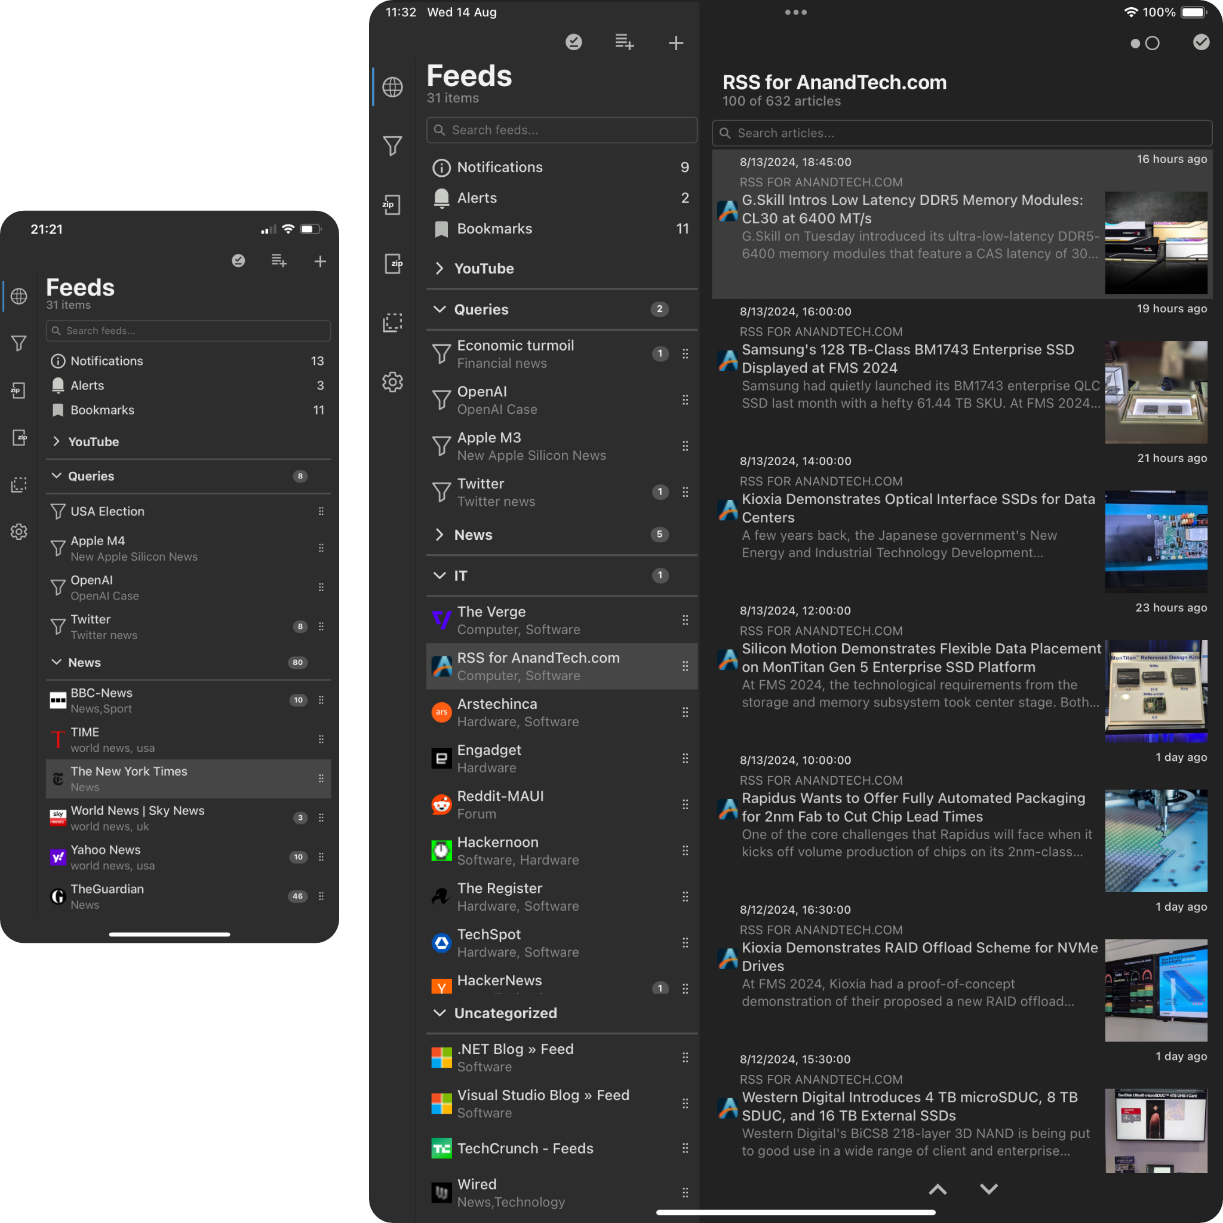Viewport: 1223px width, 1223px height.
Task: Open Rapidus 2nm Fab article thumbnail
Action: [1156, 841]
